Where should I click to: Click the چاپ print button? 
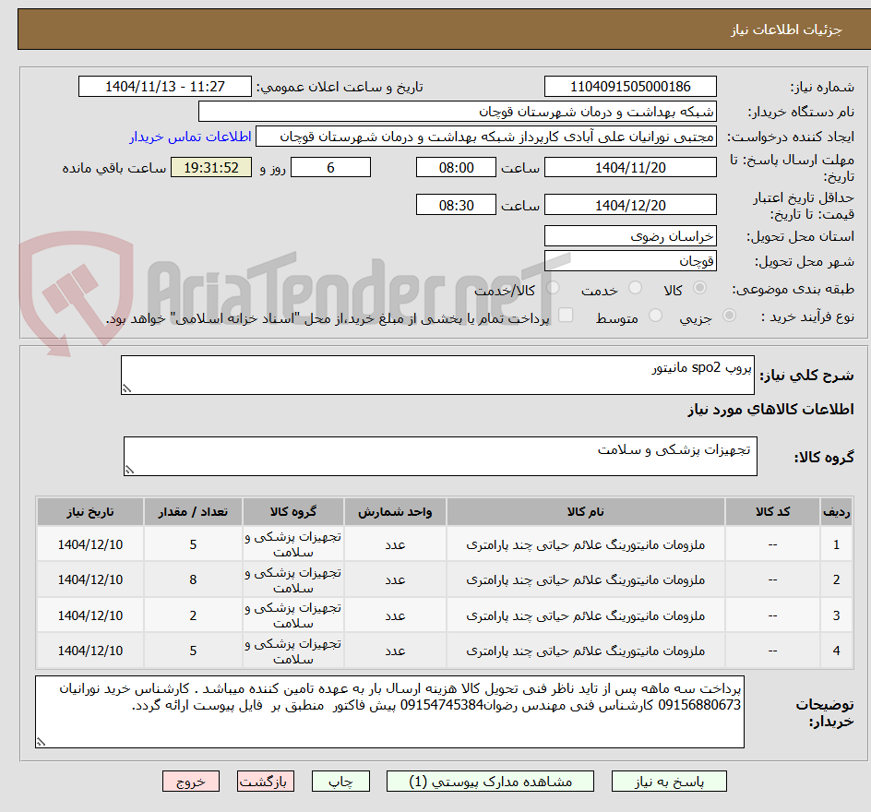340,782
